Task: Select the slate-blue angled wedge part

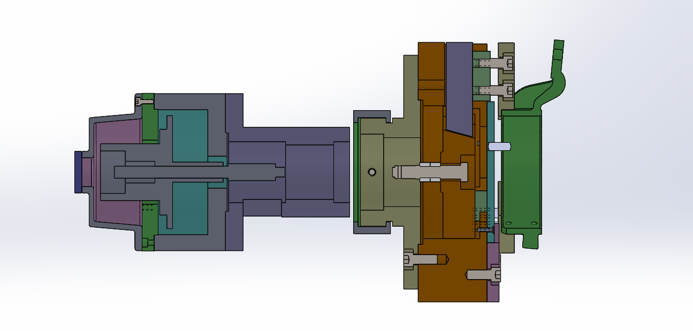Action: (459, 88)
